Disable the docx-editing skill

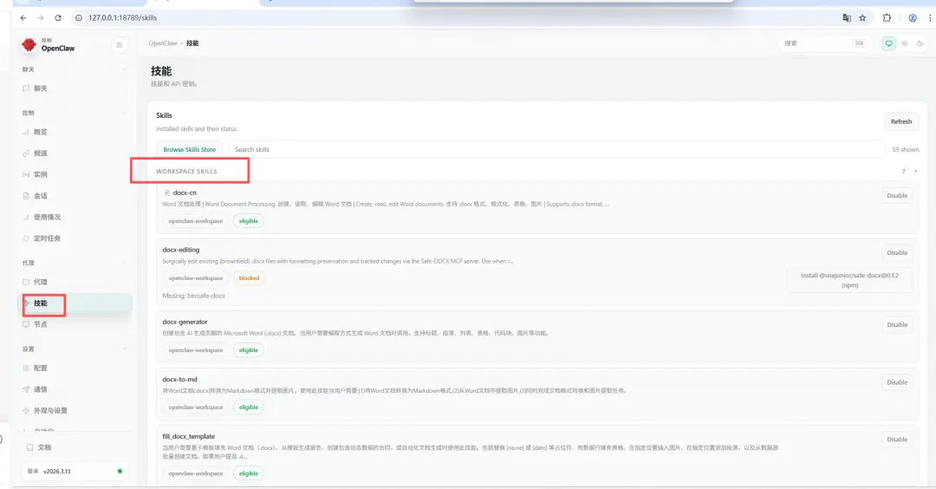click(897, 253)
